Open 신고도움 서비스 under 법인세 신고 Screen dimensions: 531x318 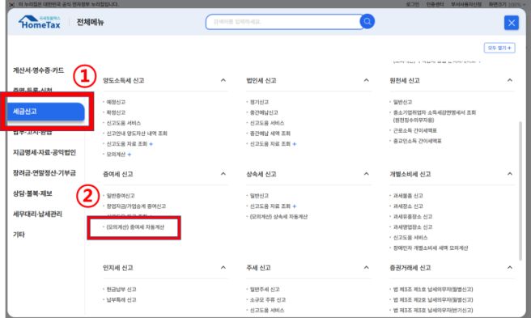click(267, 123)
